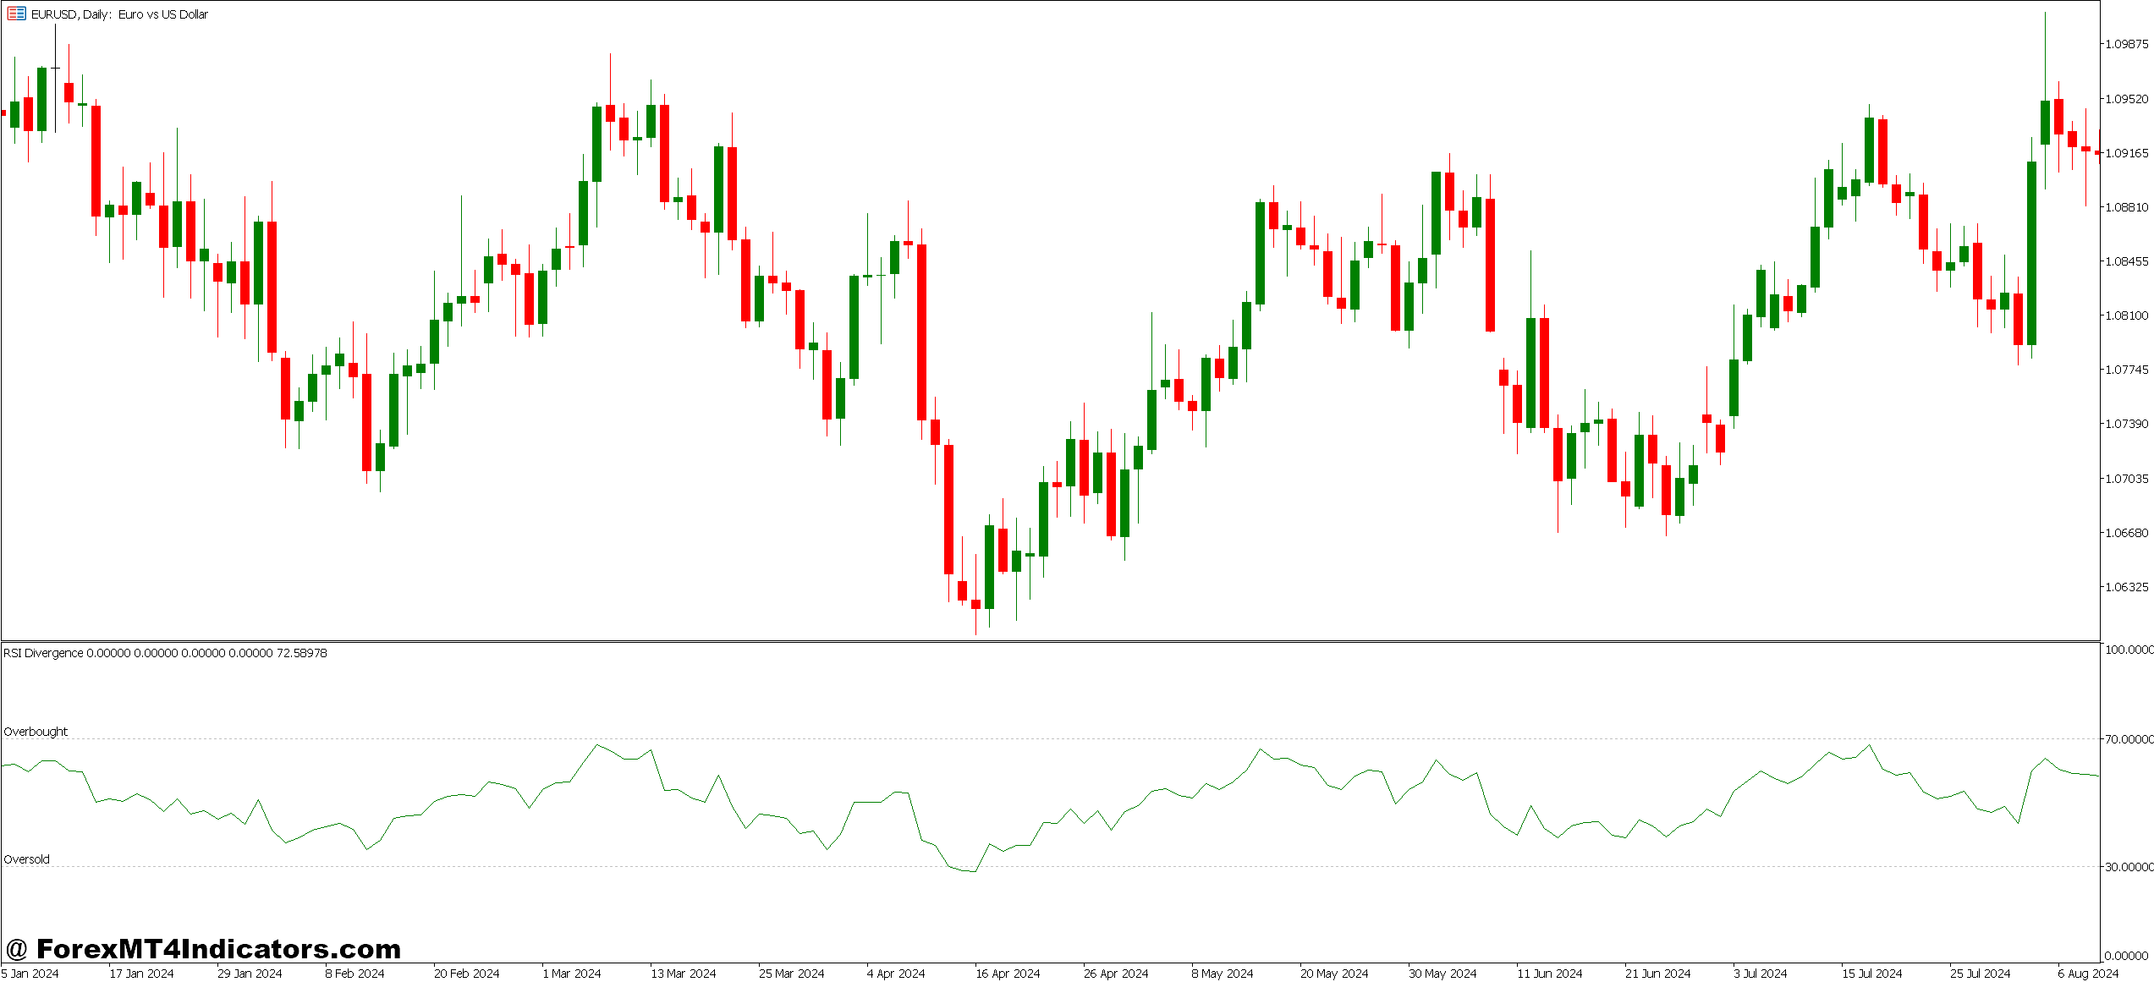
Task: Click the '6 Aug 2024' date axis label
Action: click(x=2090, y=974)
